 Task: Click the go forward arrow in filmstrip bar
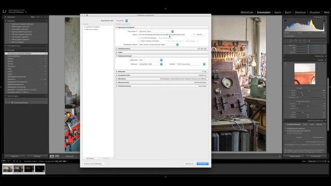pos(20,161)
